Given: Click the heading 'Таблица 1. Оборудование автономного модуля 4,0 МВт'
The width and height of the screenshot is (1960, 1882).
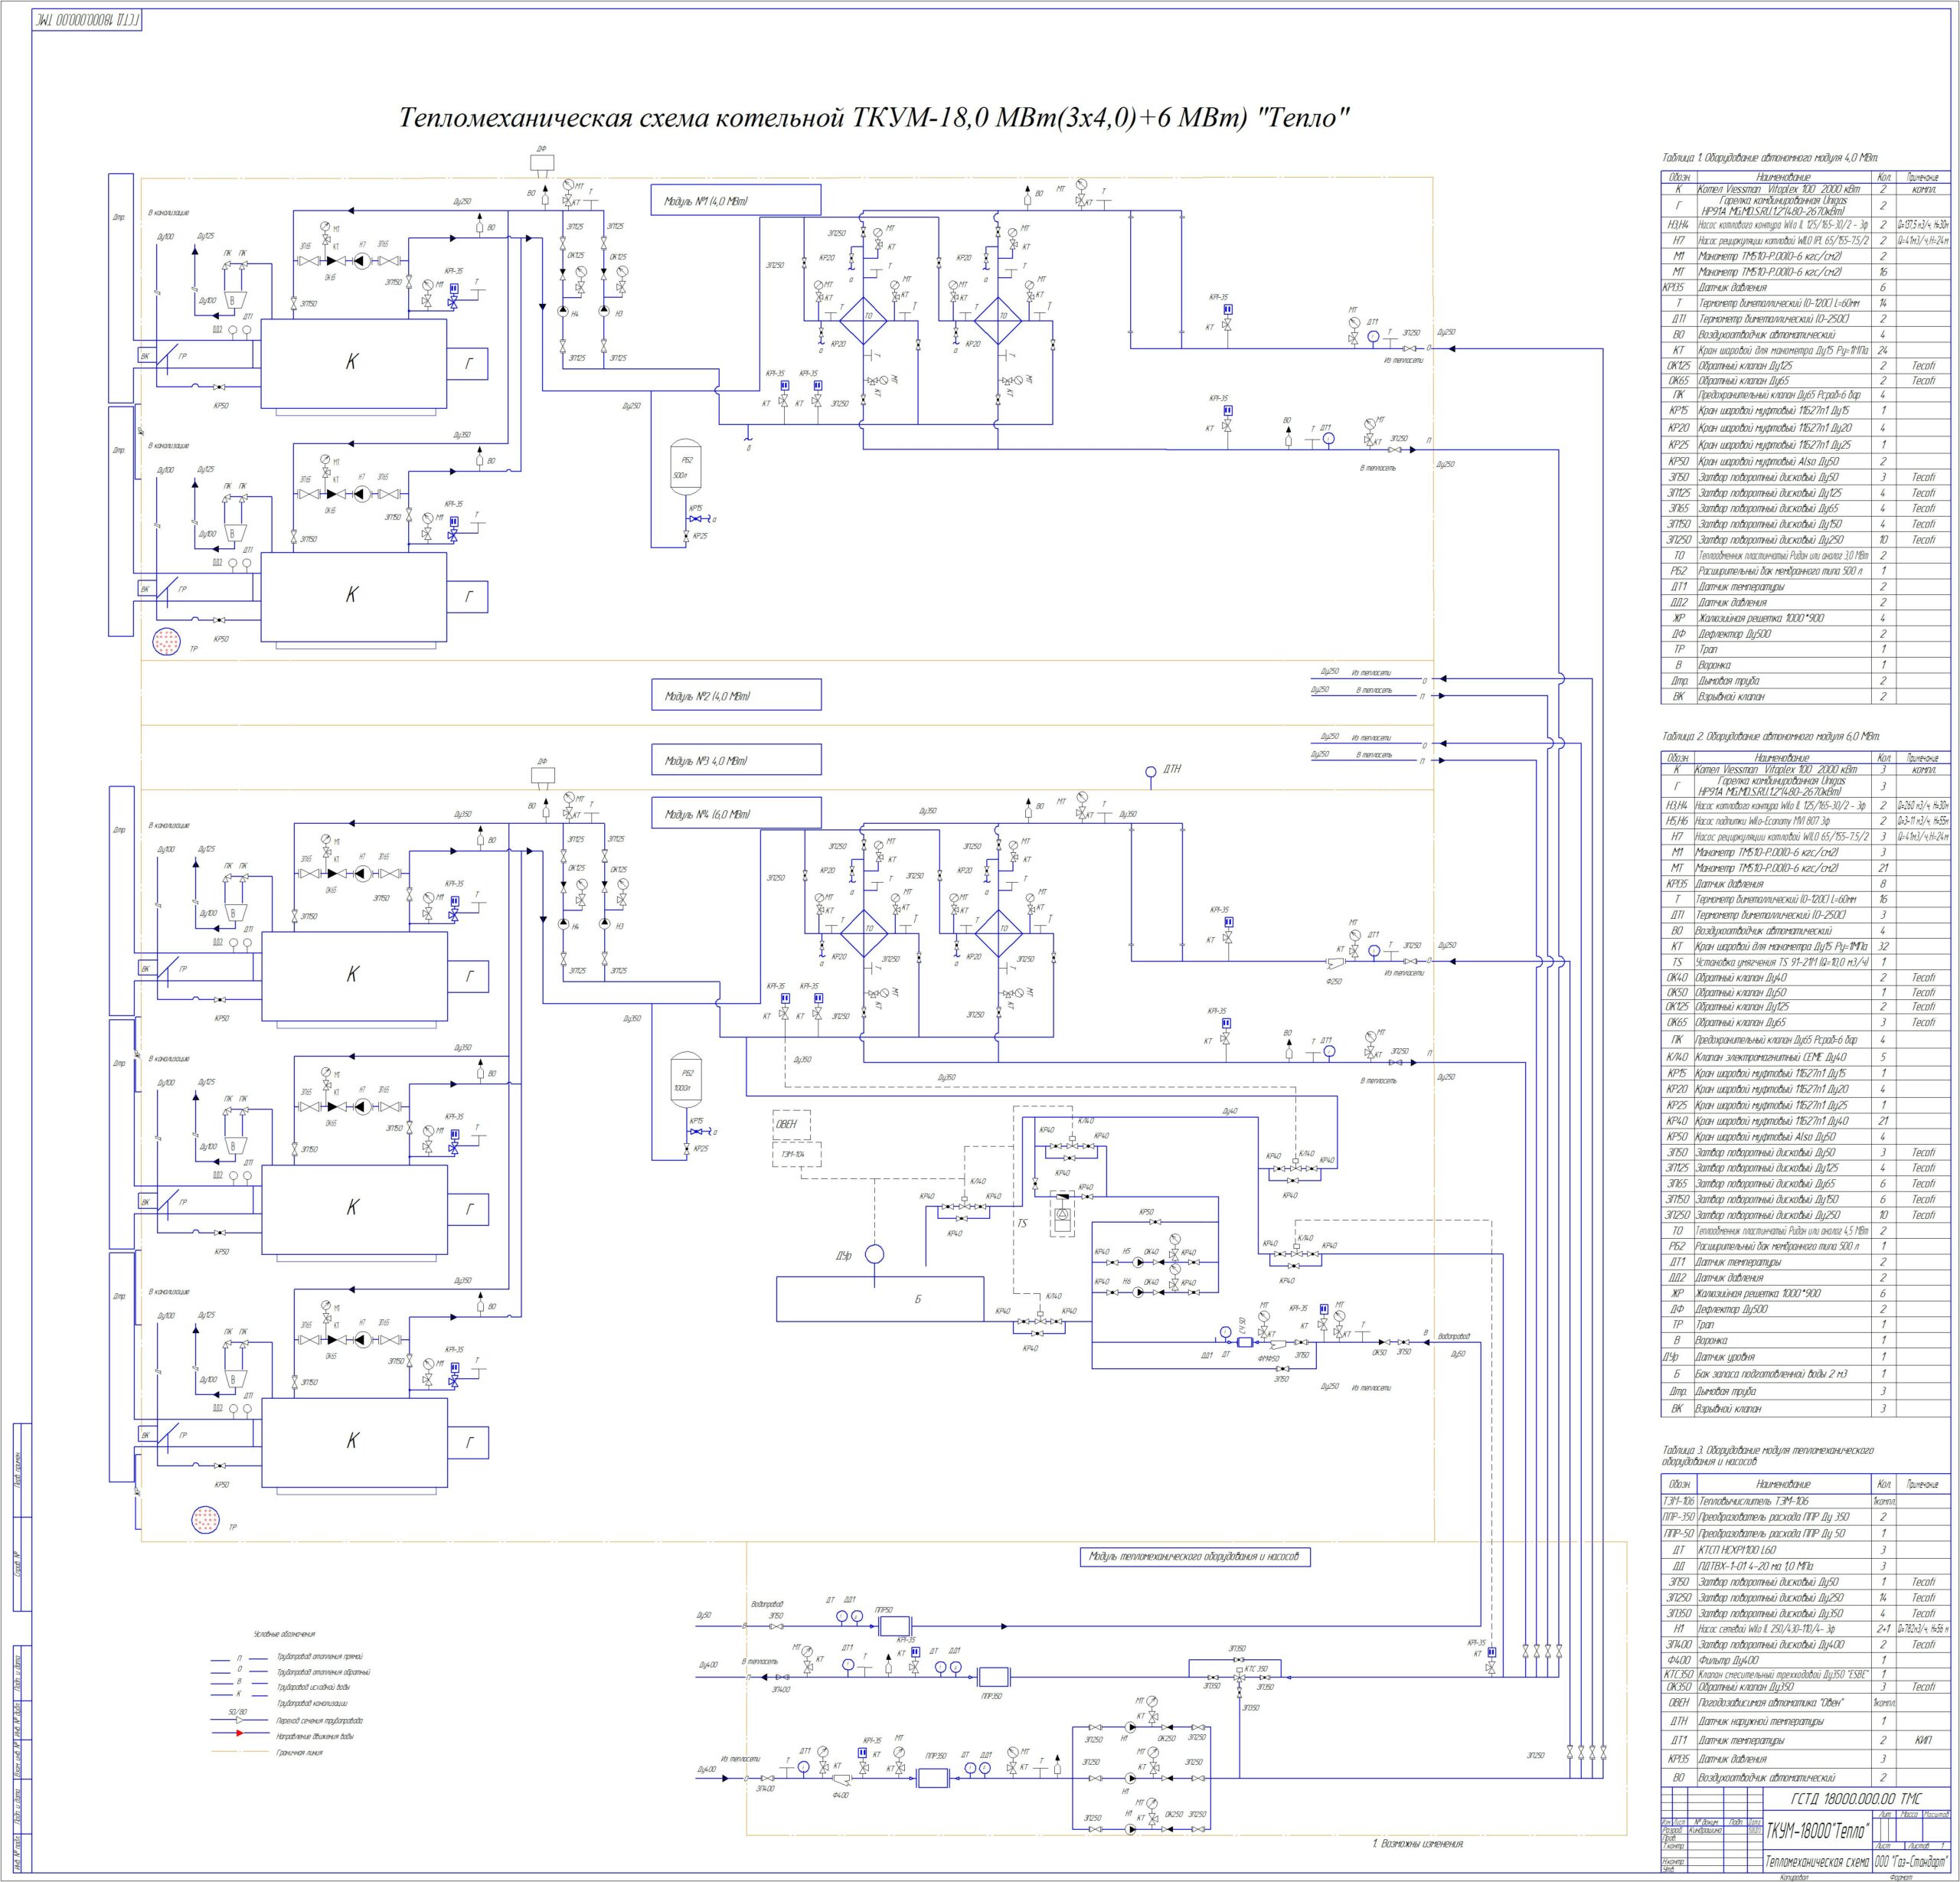Looking at the screenshot, I should pos(1771,158).
